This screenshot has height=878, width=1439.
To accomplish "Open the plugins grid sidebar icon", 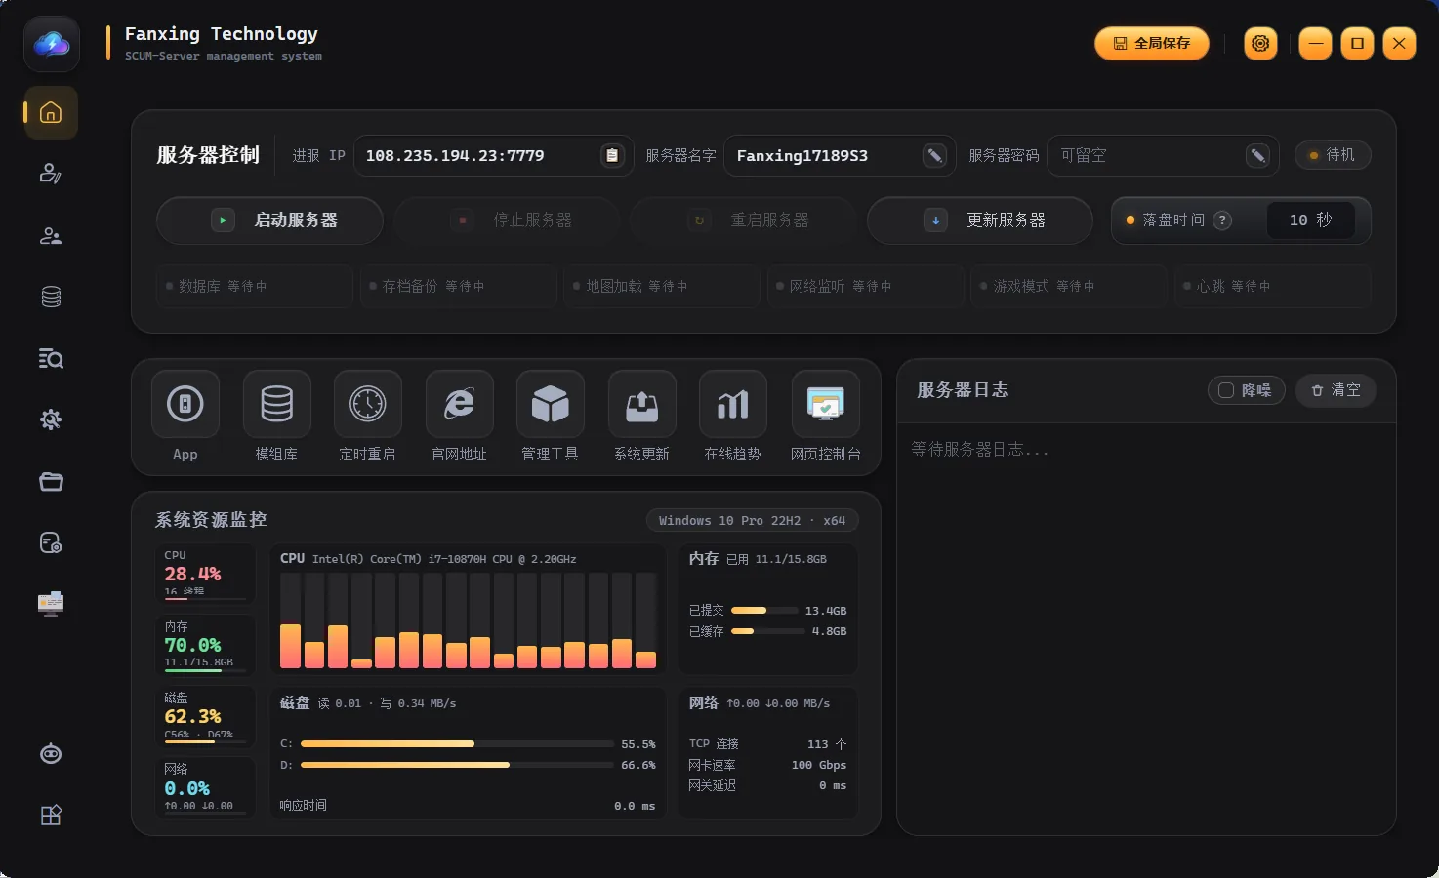I will point(51,815).
